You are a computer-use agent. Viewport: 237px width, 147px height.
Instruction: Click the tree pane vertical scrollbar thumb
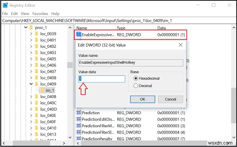70,65
